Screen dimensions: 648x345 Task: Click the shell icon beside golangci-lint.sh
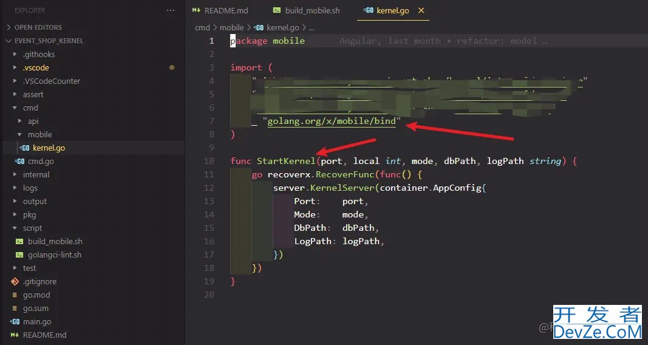point(19,254)
